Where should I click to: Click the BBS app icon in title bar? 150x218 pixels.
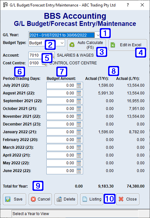click(x=5, y=5)
